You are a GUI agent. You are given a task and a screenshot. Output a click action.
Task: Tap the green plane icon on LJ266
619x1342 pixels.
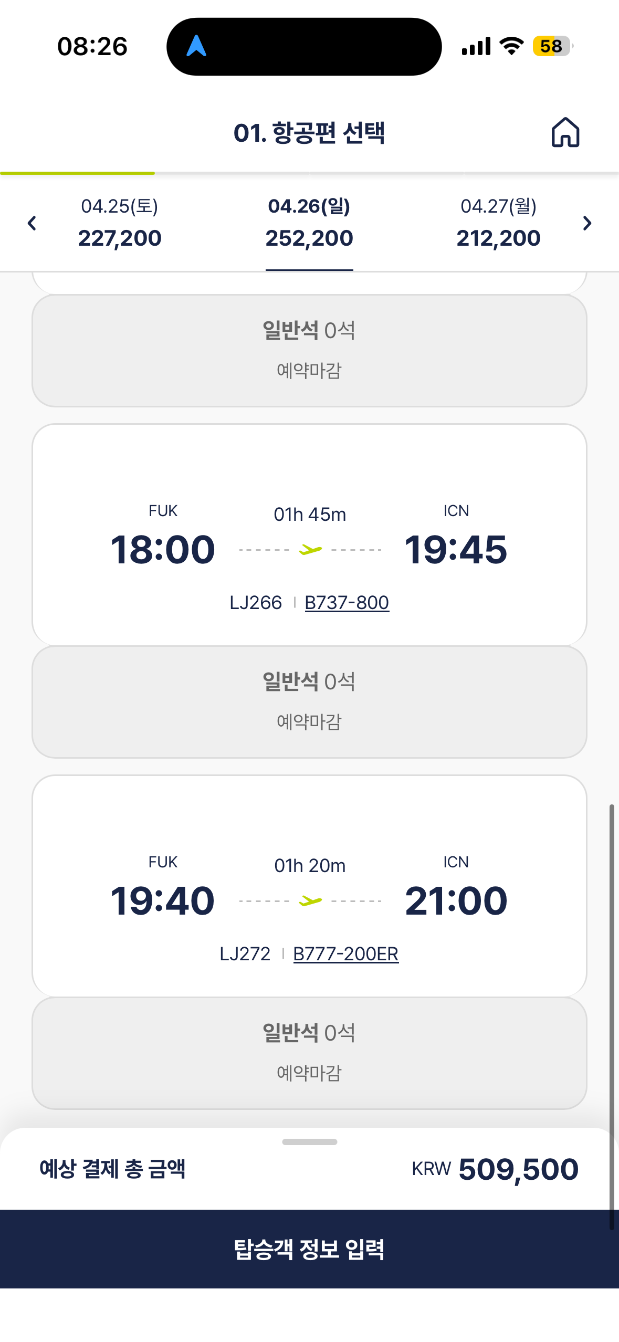(x=310, y=550)
